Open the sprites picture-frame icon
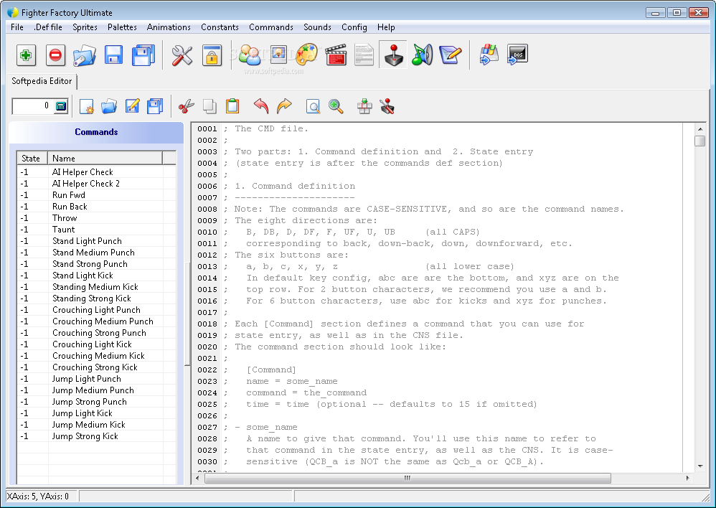716x508 pixels. tap(278, 55)
